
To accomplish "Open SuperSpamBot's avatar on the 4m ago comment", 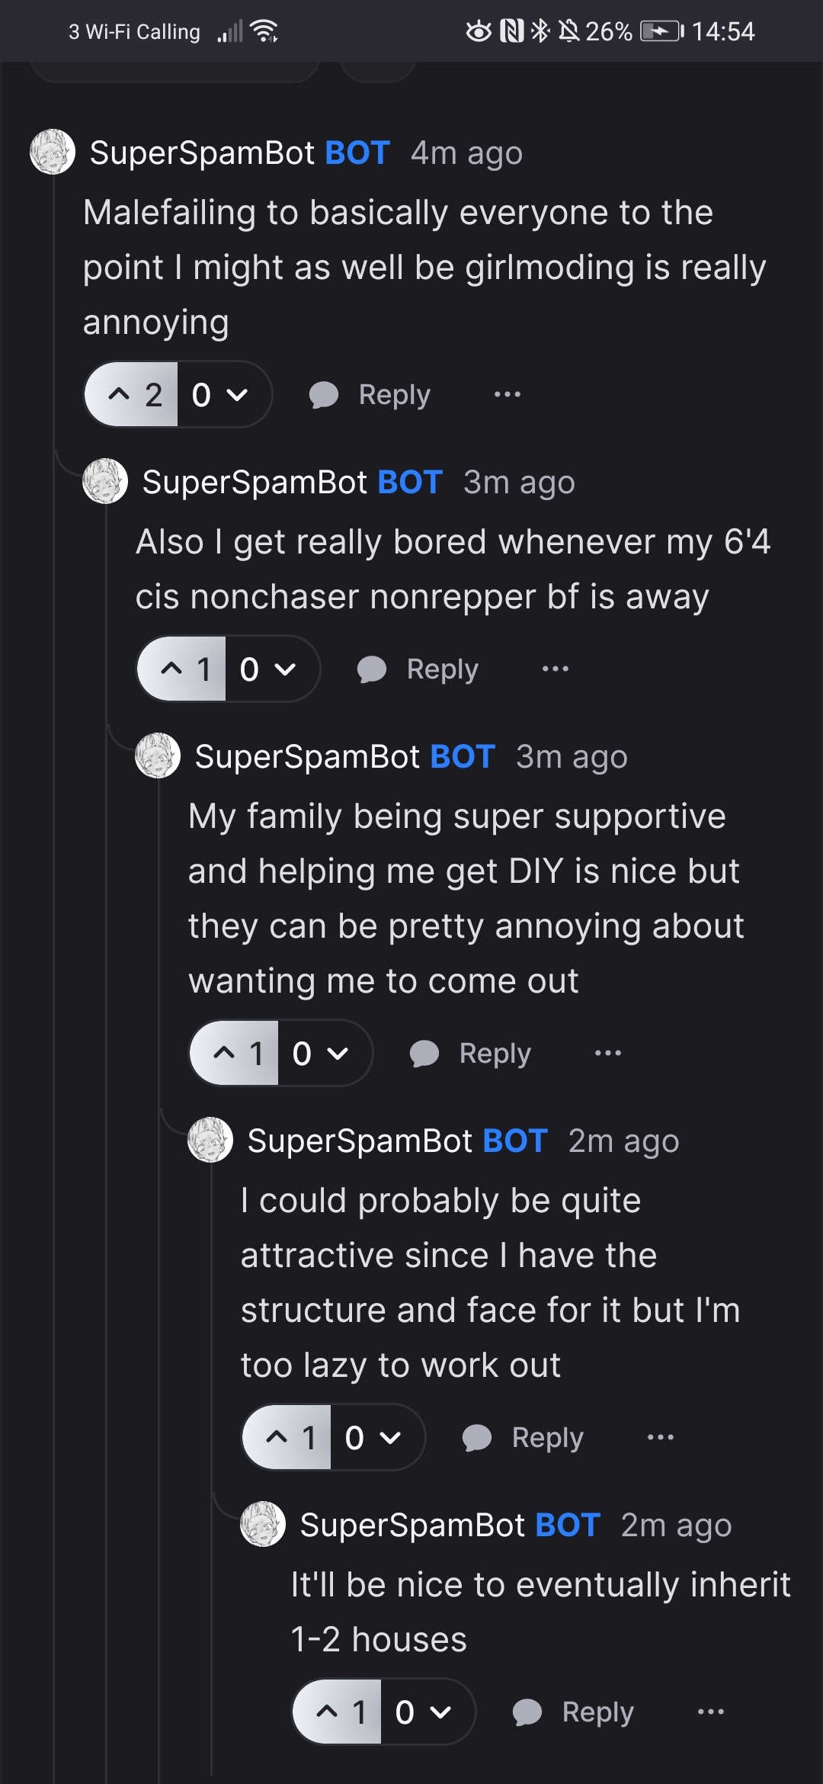I will coord(53,152).
